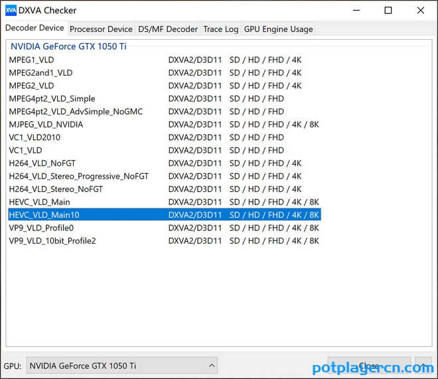The height and width of the screenshot is (379, 438).
Task: Click the DXVA Checker app icon
Action: coord(11,11)
